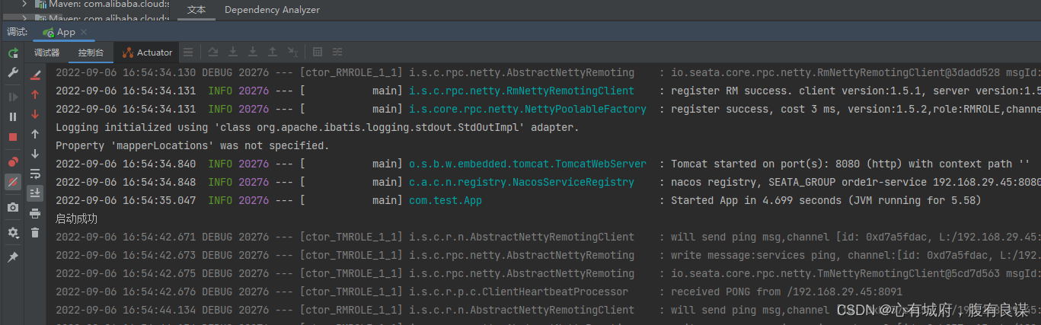Open debugger settings wrench icon

pos(13,73)
